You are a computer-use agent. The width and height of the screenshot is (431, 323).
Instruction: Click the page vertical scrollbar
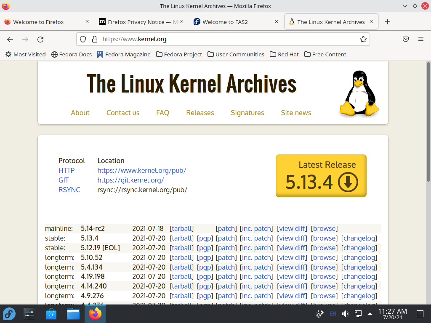[428, 122]
